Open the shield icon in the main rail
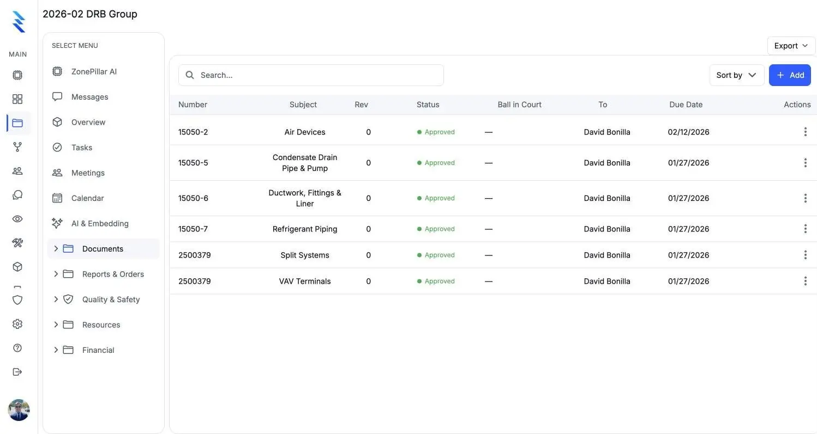The width and height of the screenshot is (817, 434). 17,300
